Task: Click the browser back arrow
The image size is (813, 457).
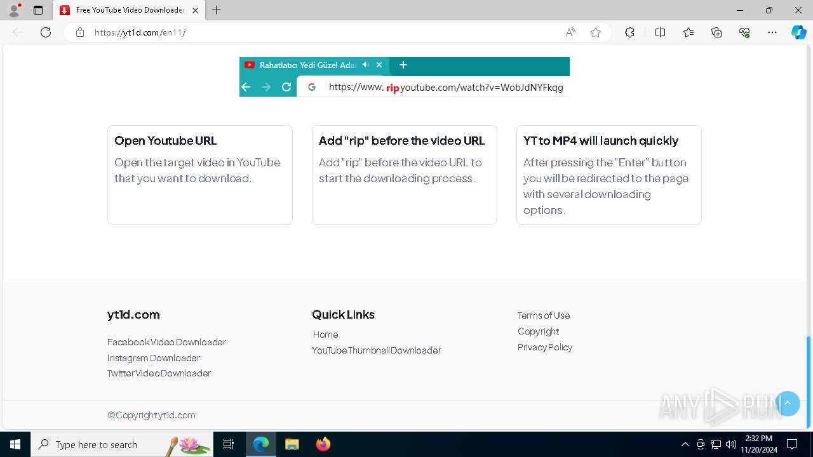Action: click(18, 32)
